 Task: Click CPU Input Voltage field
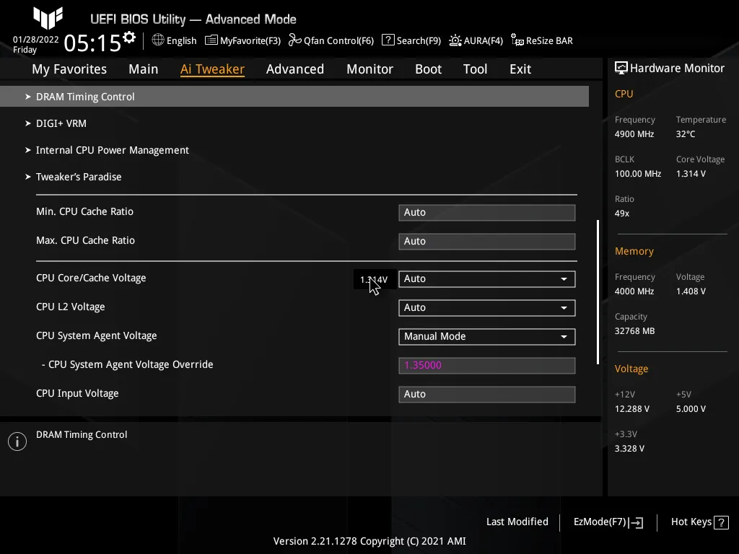point(487,395)
